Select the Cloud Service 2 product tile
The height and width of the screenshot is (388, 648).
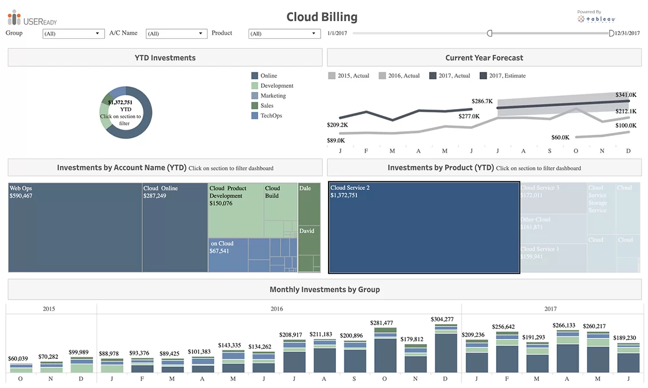click(x=424, y=228)
